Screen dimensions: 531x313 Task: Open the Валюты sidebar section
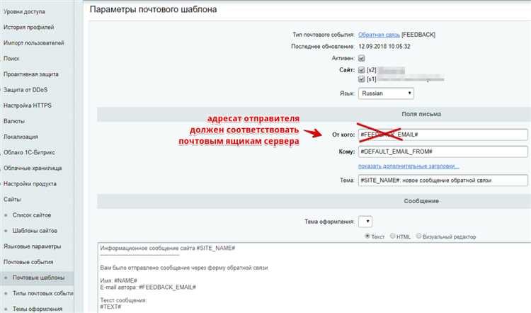(14, 121)
